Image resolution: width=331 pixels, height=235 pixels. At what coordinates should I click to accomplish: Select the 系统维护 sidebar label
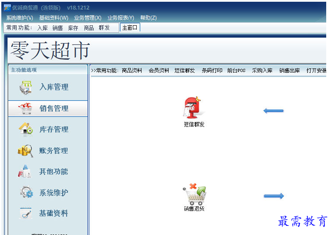pyautogui.click(x=54, y=193)
